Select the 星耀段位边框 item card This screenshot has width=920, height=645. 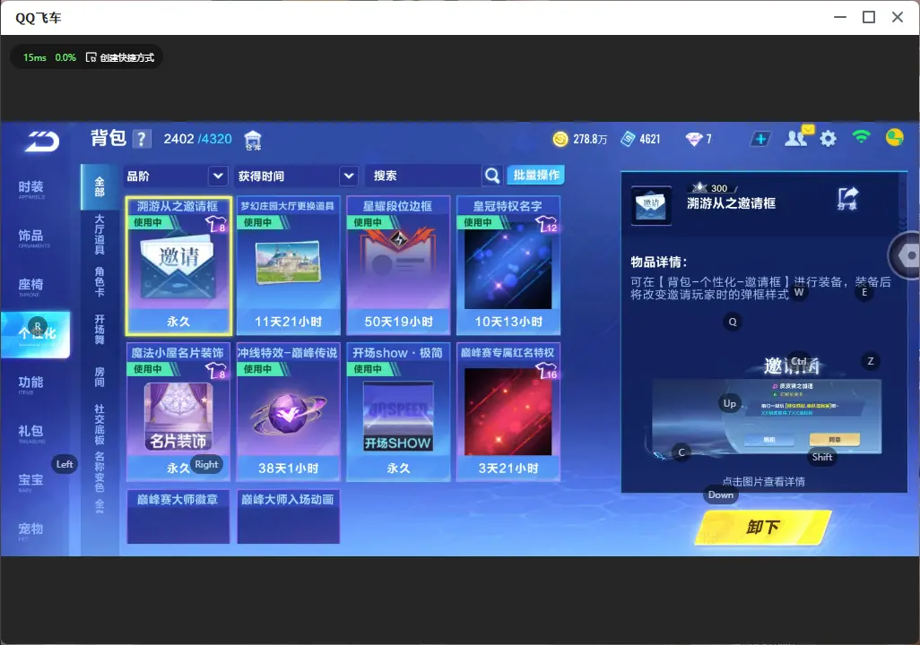point(398,266)
